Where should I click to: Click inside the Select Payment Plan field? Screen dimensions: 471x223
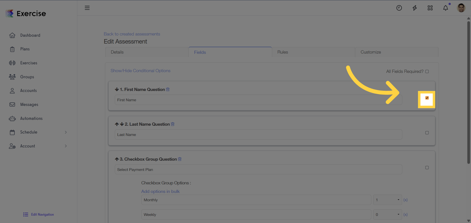click(x=241, y=169)
